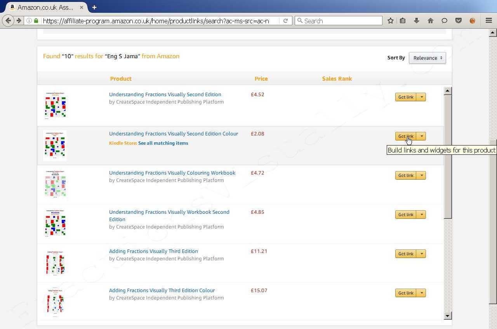Click the price £2.08
This screenshot has width=497, height=329.
point(257,133)
